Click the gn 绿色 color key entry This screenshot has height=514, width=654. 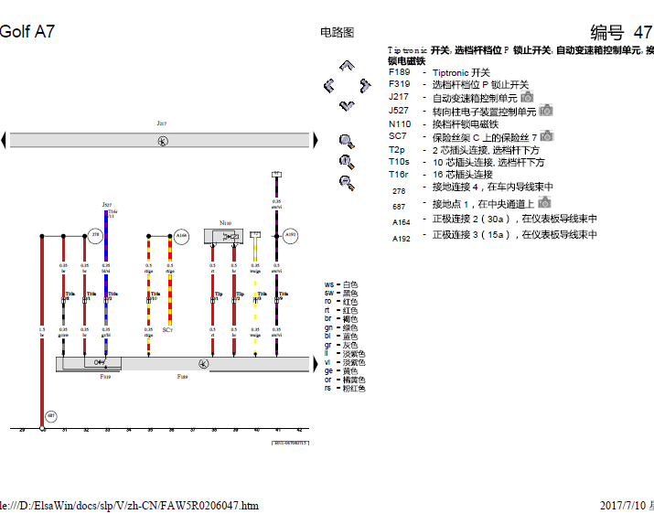point(341,328)
